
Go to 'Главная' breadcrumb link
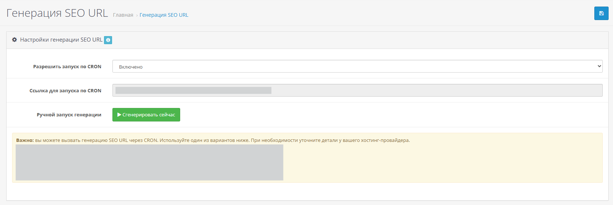[123, 15]
